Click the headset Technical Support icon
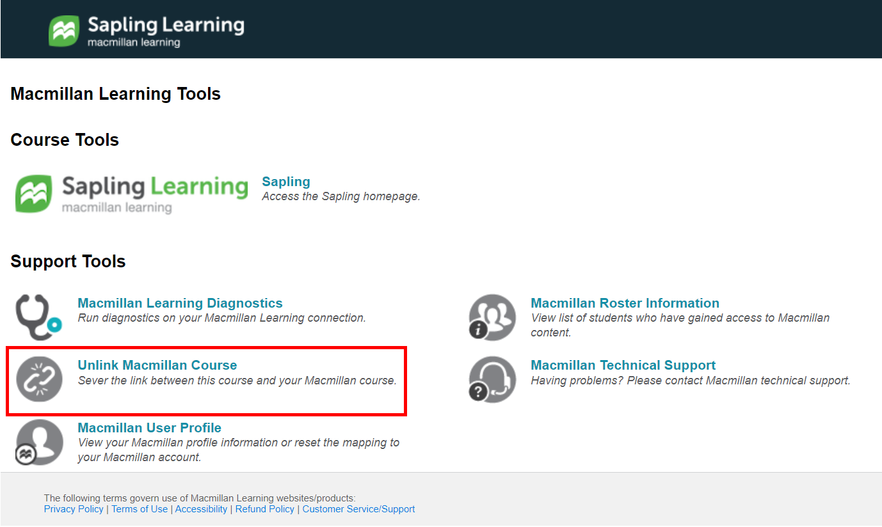The height and width of the screenshot is (527, 882). 492,379
